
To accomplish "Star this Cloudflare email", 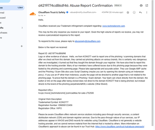I will pos(128,12).
